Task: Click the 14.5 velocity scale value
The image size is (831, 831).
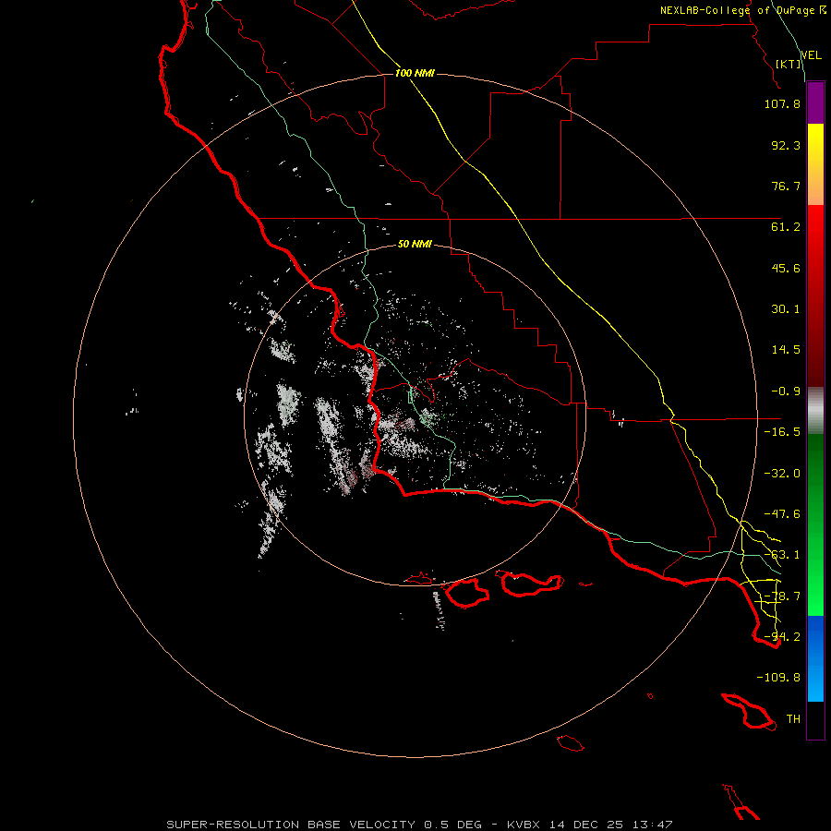Action: [786, 350]
